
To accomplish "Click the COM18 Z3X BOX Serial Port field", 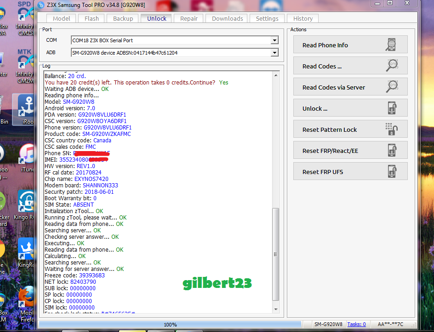I will click(175, 40).
